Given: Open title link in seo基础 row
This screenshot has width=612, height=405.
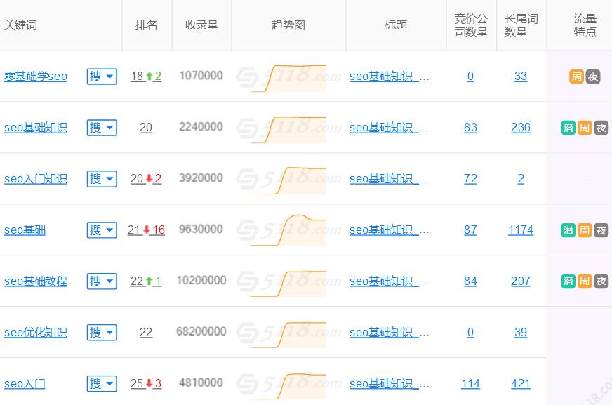Looking at the screenshot, I should click(x=389, y=230).
